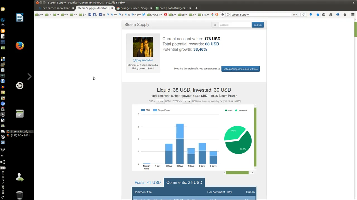The width and height of the screenshot is (357, 200).
Task: Click voting @dragosroua as a witness button
Action: pos(240,69)
